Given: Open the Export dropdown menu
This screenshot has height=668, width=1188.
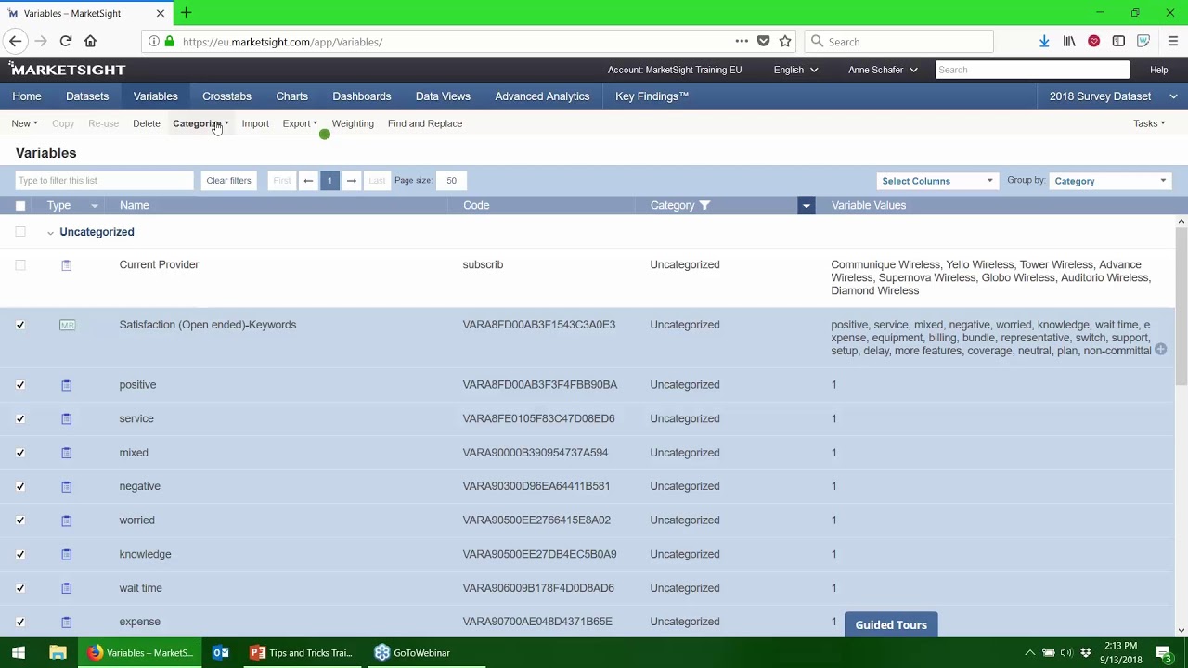Looking at the screenshot, I should point(300,123).
